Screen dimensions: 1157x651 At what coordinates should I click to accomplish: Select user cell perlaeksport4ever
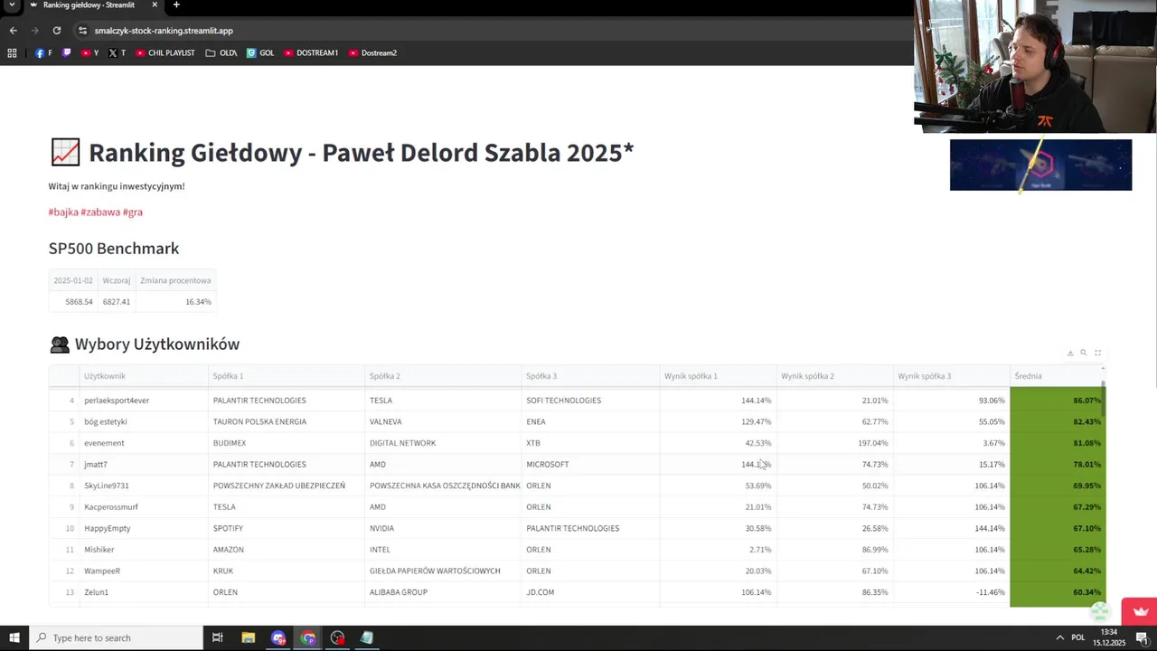click(143, 401)
